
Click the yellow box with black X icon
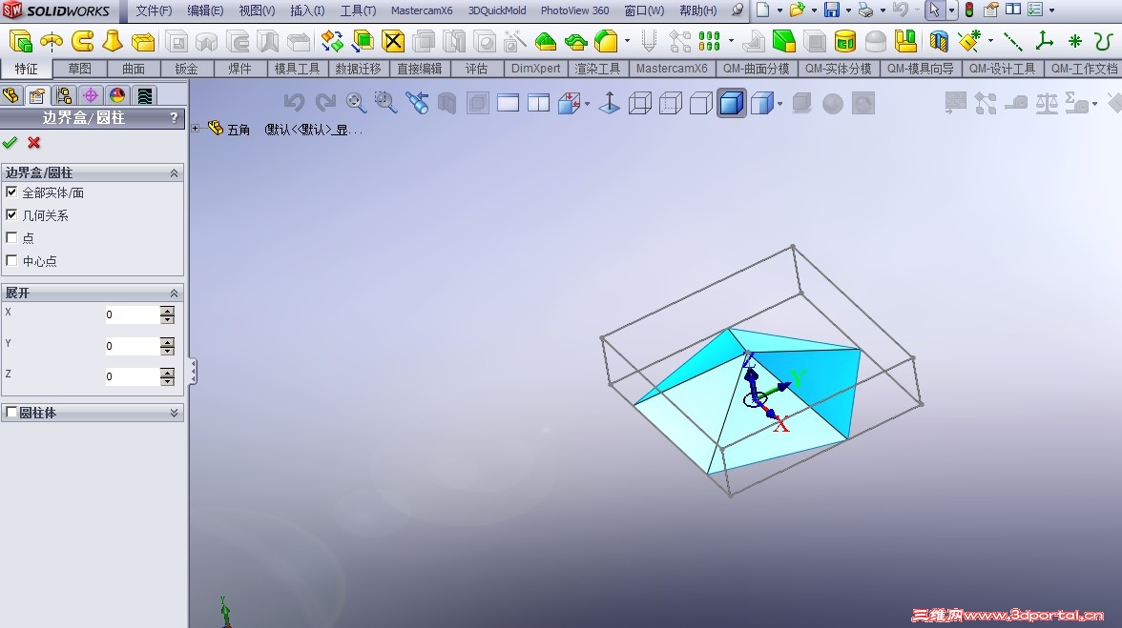393,41
